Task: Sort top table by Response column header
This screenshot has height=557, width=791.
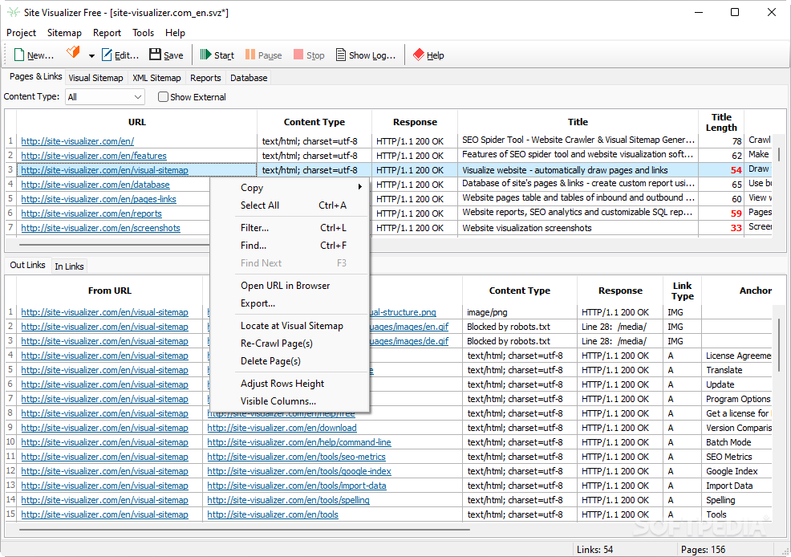Action: [x=415, y=122]
